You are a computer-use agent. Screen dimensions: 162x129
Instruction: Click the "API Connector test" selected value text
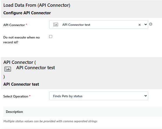pos(76,25)
